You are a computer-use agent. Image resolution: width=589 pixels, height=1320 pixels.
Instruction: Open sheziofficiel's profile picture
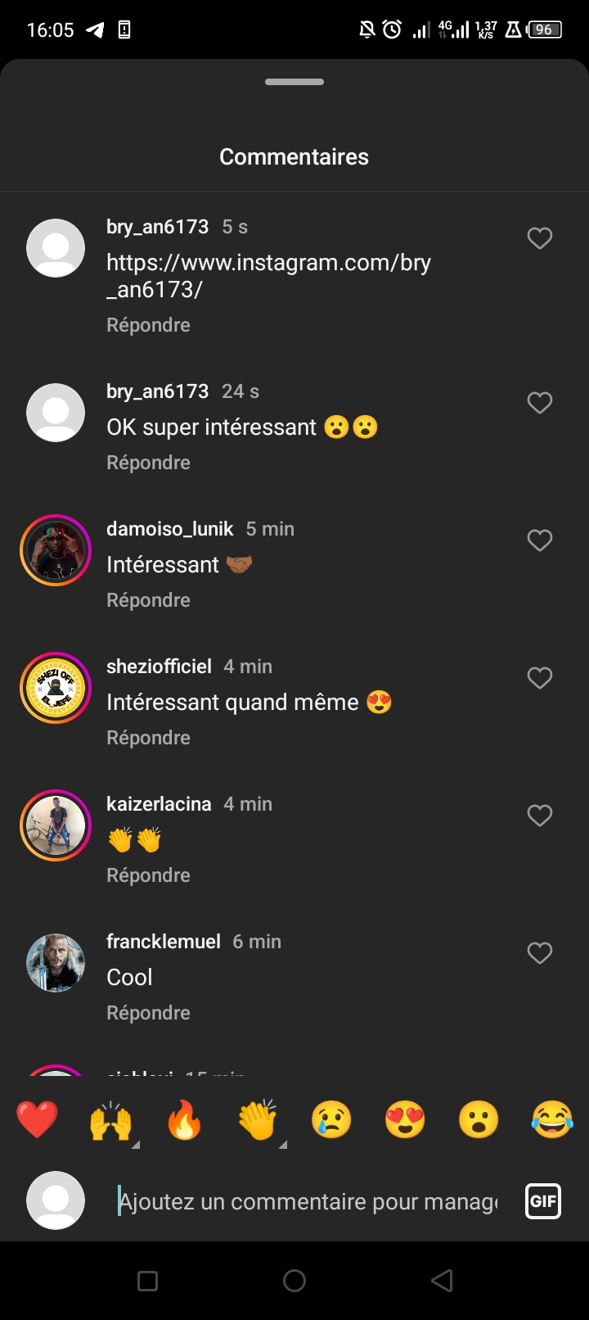click(56, 688)
